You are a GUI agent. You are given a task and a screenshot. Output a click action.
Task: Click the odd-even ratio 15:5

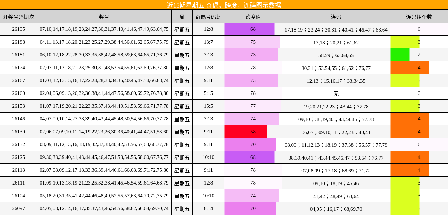pos(208,106)
